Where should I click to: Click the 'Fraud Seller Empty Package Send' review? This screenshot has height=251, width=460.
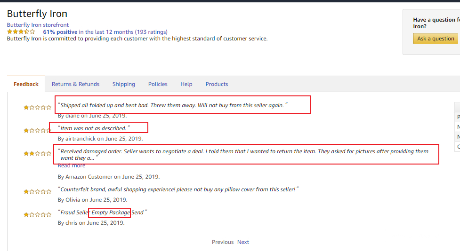tap(102, 212)
